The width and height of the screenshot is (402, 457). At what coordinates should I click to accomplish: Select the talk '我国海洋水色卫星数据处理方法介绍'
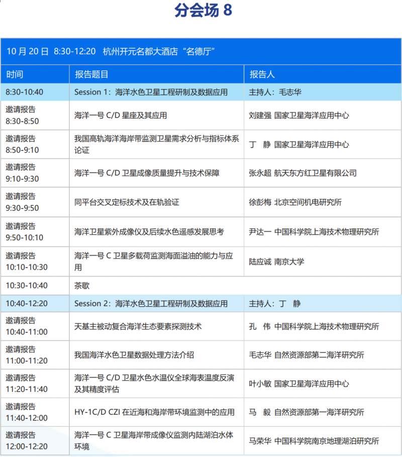(x=134, y=355)
